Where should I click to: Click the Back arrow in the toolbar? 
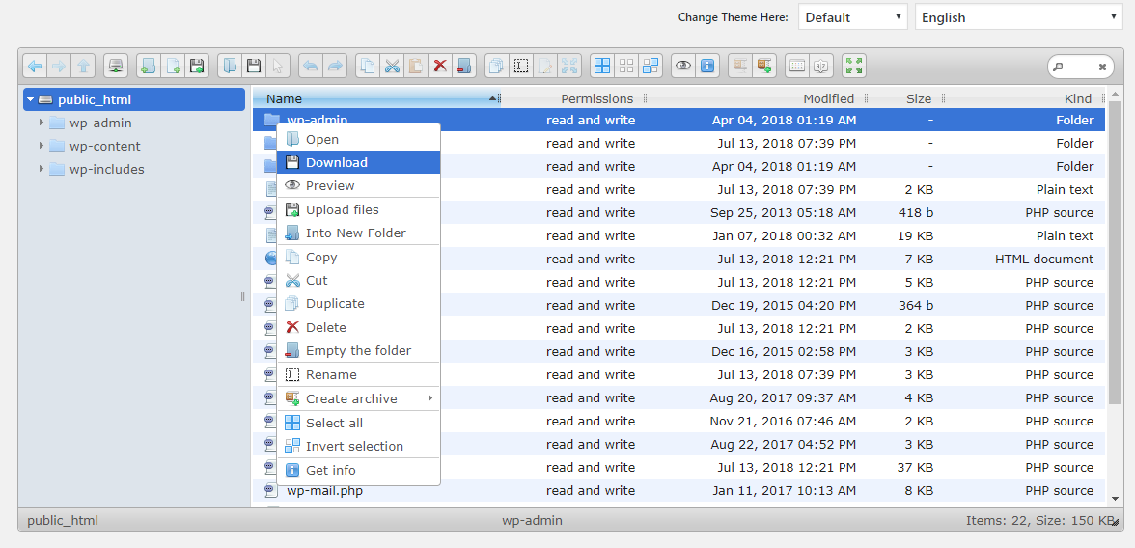coord(35,66)
